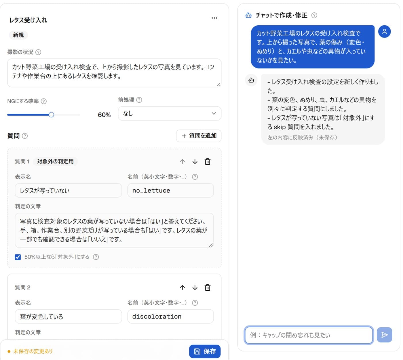Move 質問 1 down with arrow icon

(x=195, y=161)
